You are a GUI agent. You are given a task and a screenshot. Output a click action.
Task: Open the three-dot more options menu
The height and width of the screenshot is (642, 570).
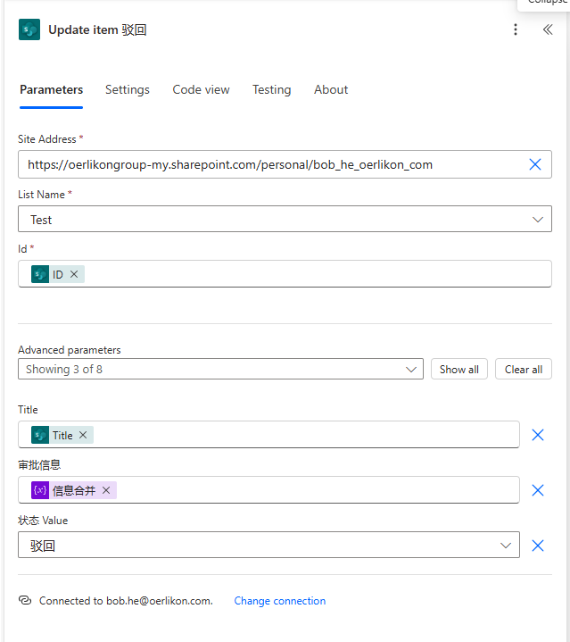(x=516, y=29)
